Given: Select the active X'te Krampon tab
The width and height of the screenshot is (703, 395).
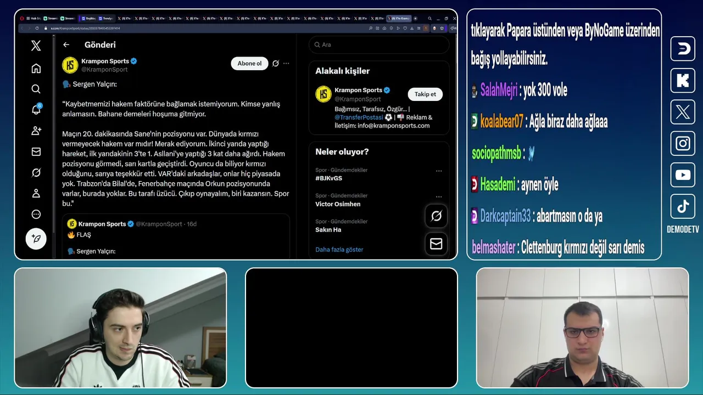Looking at the screenshot, I should click(399, 18).
